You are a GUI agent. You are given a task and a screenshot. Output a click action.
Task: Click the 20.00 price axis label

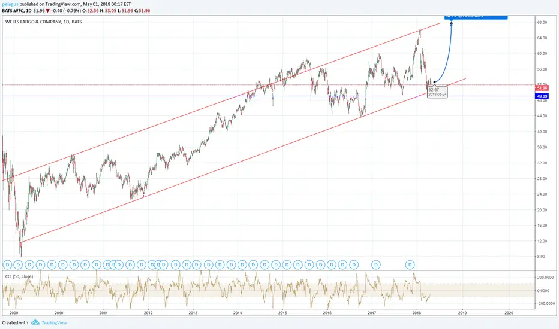[542, 210]
